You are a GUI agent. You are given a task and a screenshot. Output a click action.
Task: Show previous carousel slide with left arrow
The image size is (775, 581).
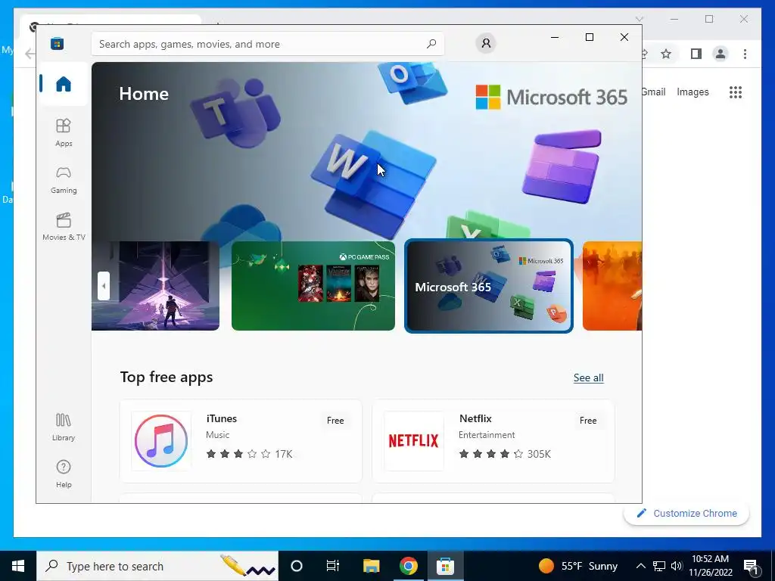103,285
